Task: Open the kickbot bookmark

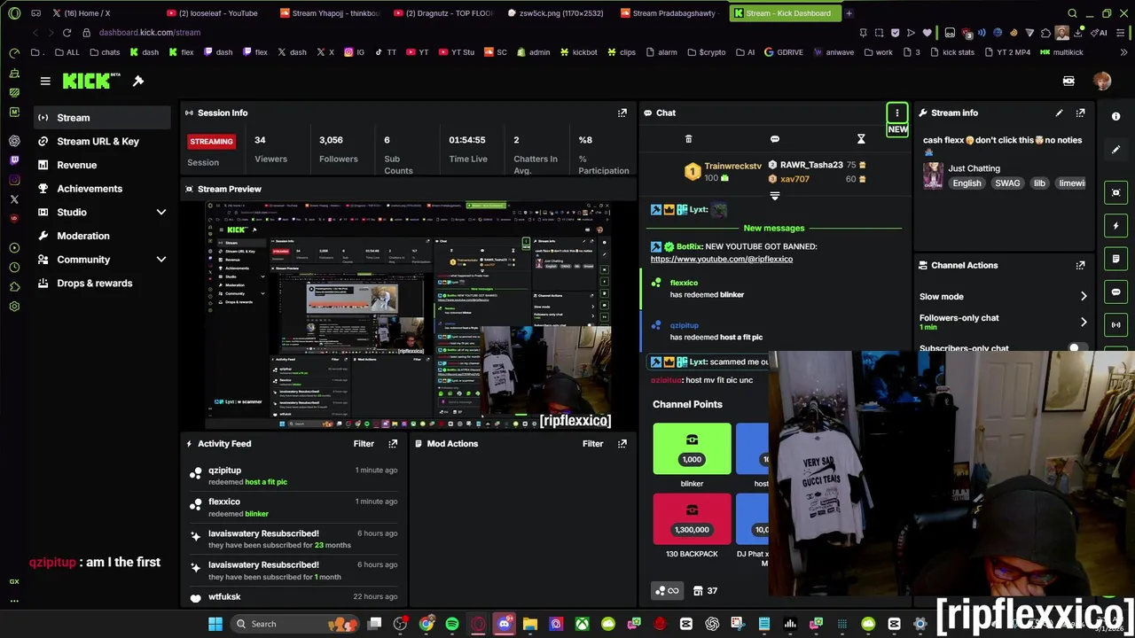Action: [x=577, y=52]
